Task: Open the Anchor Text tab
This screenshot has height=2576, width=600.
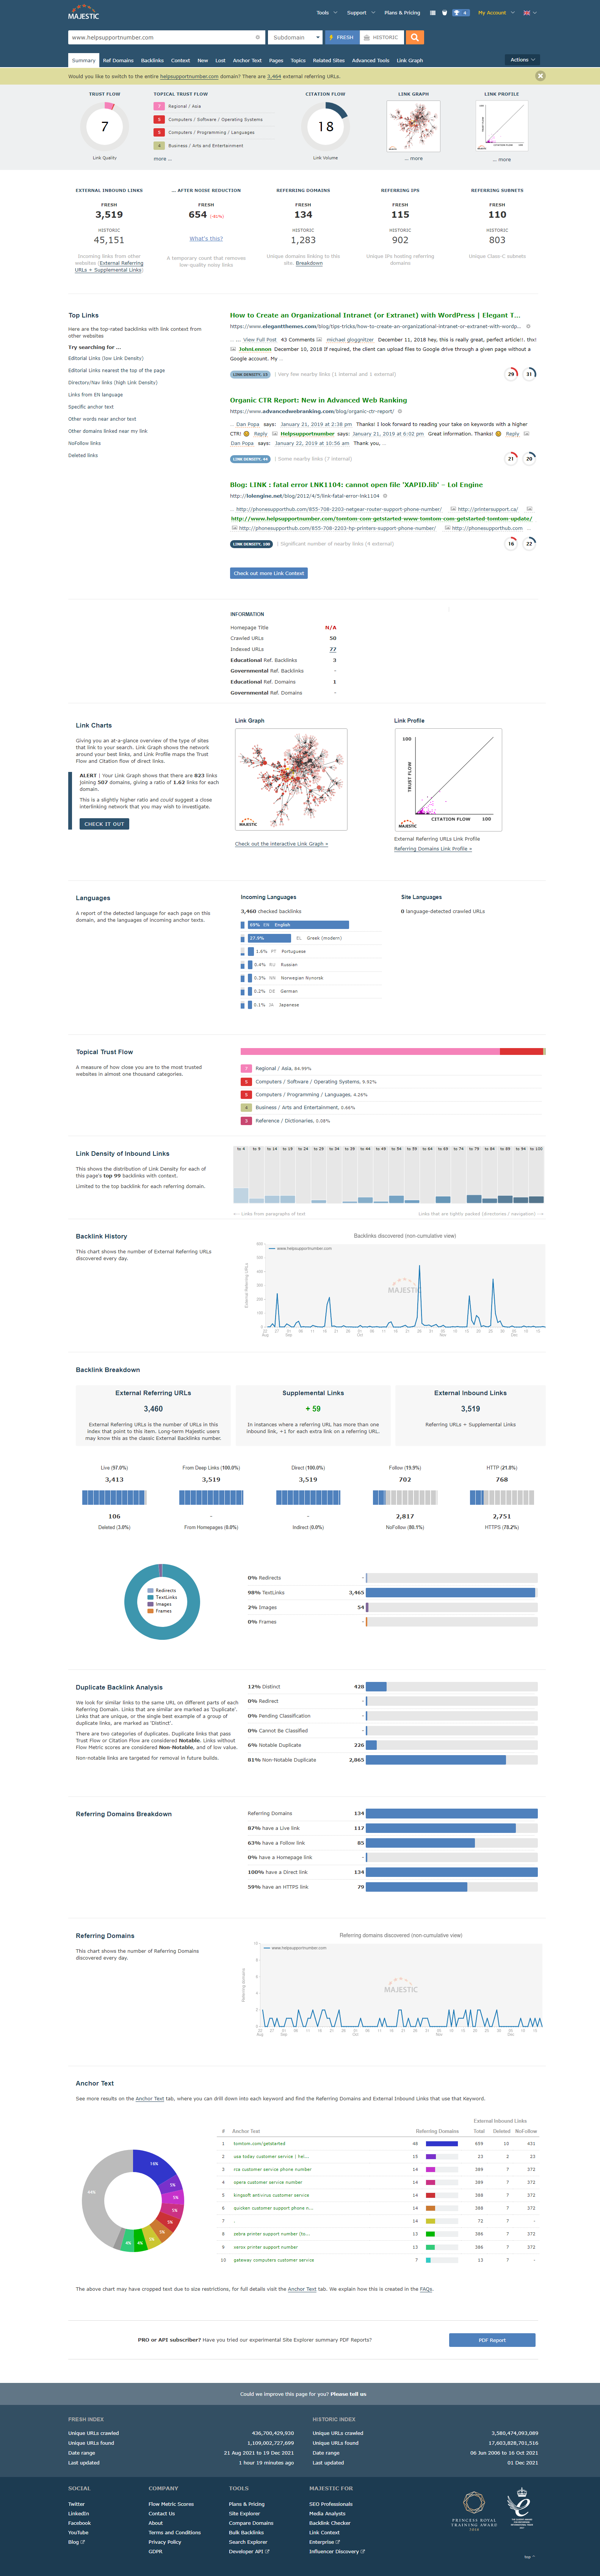Action: 247,60
